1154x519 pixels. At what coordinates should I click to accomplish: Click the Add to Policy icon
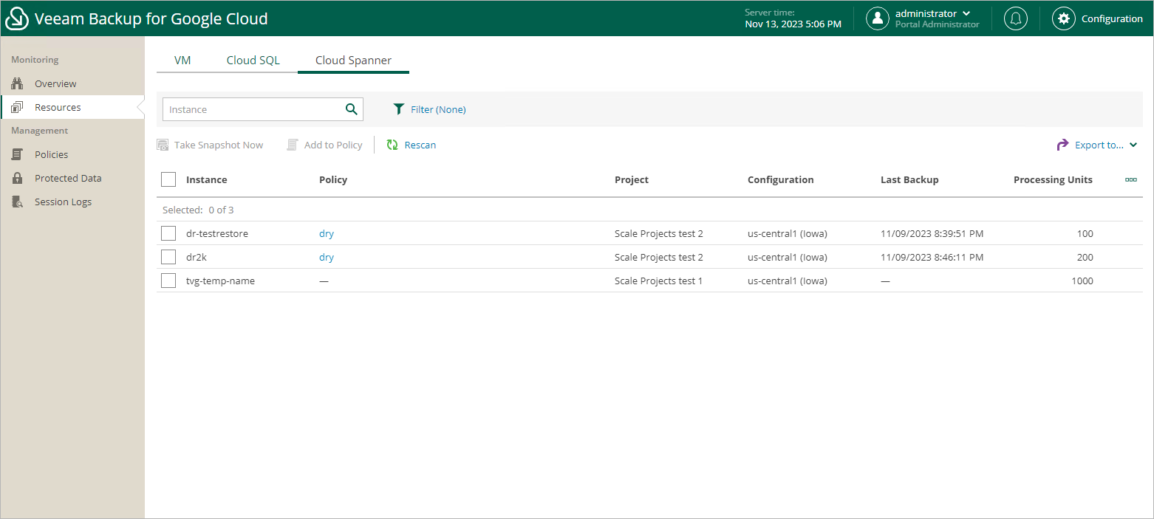pos(293,145)
